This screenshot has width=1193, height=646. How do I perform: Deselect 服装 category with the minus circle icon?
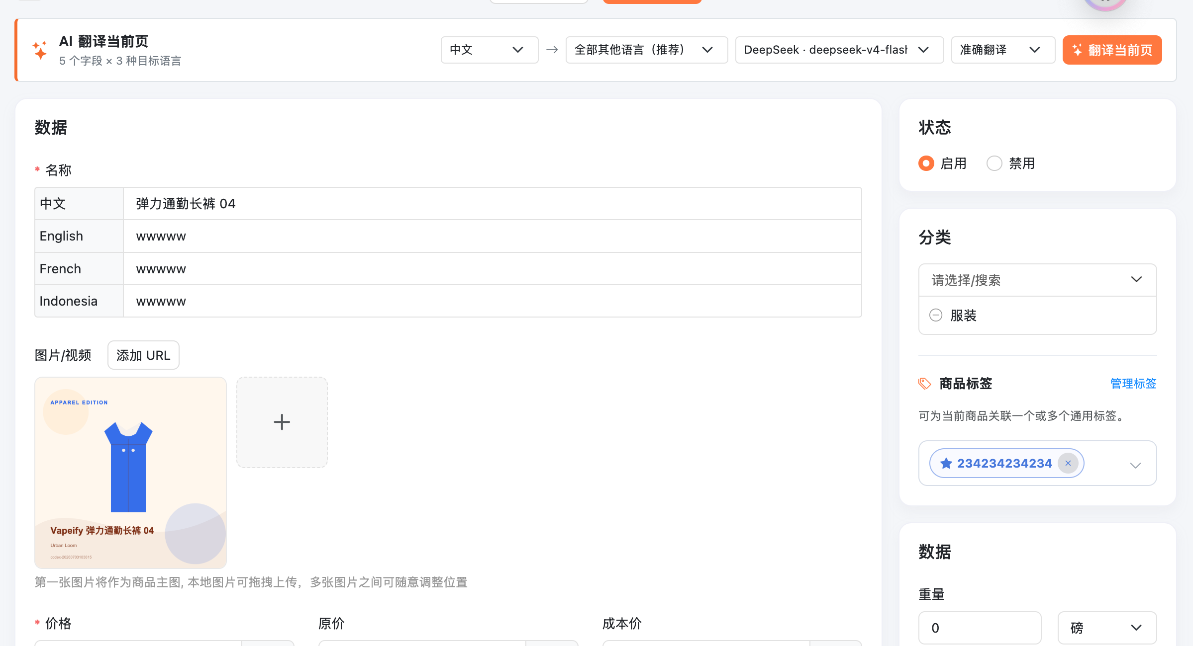[x=936, y=315]
